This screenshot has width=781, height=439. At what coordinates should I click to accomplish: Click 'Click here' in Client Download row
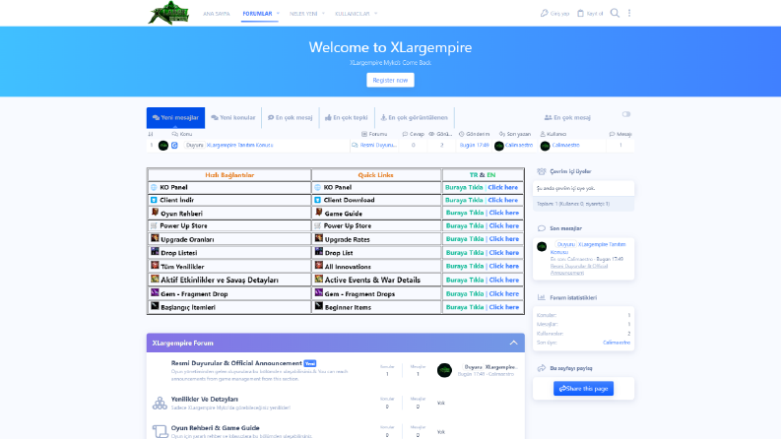coord(502,200)
